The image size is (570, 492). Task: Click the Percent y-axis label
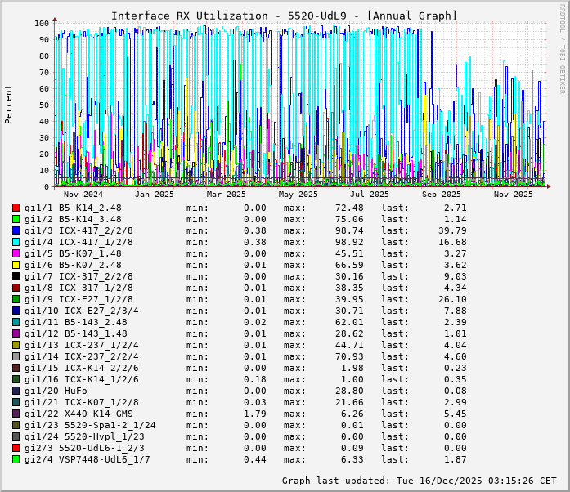pos(8,105)
